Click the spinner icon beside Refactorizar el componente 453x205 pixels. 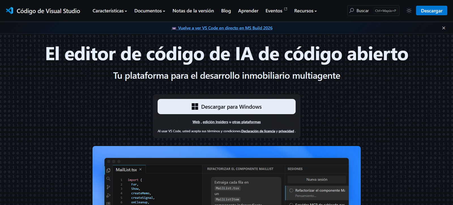tap(291, 190)
